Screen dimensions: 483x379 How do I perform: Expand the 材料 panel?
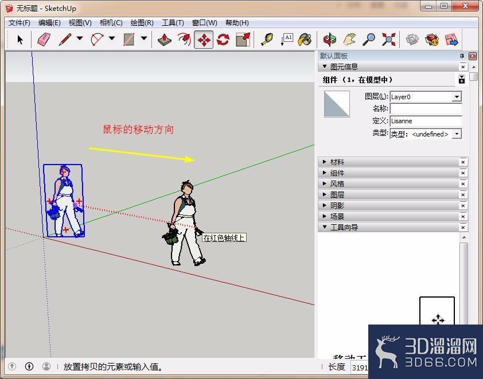(x=325, y=162)
